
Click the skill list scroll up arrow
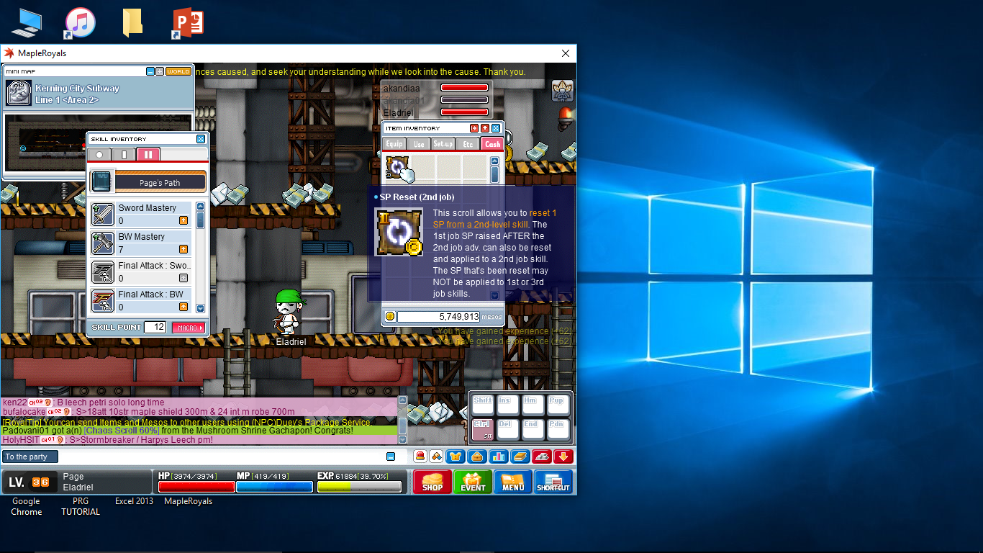tap(200, 207)
